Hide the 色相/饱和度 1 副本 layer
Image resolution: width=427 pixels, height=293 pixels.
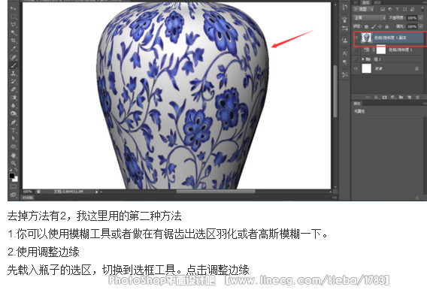[356, 38]
